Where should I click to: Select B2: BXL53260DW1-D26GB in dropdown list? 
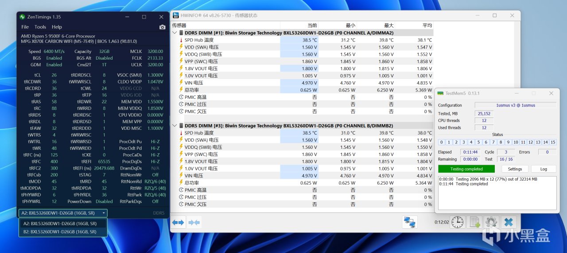tap(63, 231)
